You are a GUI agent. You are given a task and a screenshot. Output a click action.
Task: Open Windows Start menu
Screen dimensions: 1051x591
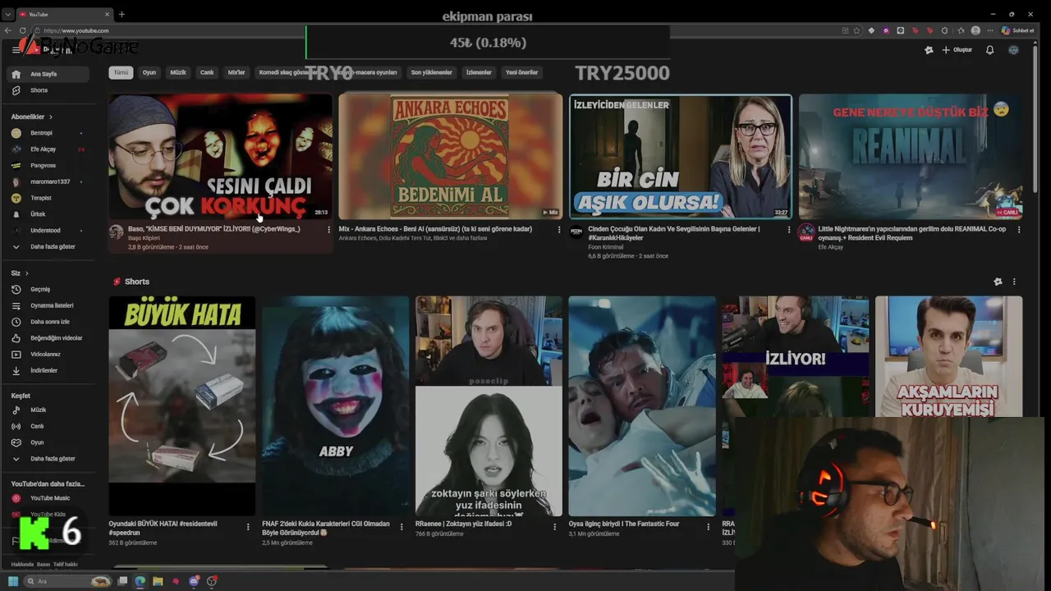click(x=13, y=581)
